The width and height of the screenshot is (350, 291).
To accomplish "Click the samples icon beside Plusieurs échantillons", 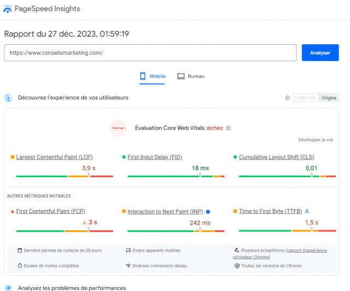I will click(x=237, y=250).
